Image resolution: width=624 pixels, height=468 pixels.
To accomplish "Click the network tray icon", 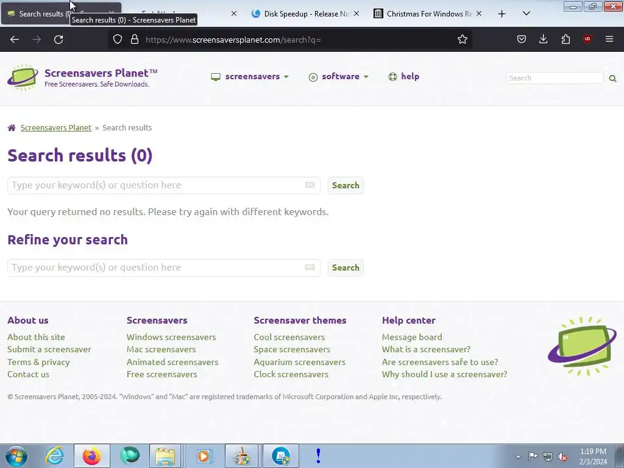I will click(548, 456).
